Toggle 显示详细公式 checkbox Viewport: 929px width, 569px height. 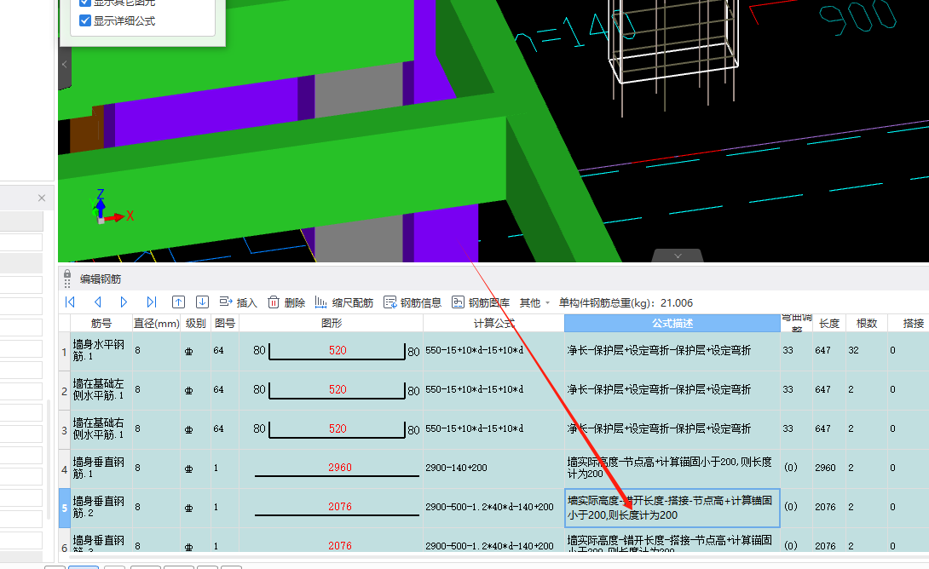pyautogui.click(x=84, y=20)
